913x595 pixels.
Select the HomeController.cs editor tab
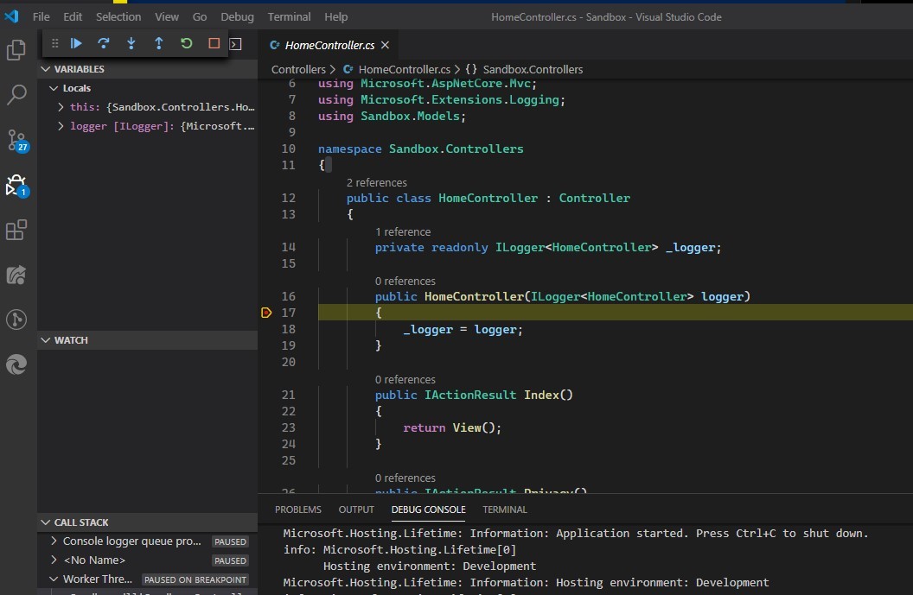point(329,45)
